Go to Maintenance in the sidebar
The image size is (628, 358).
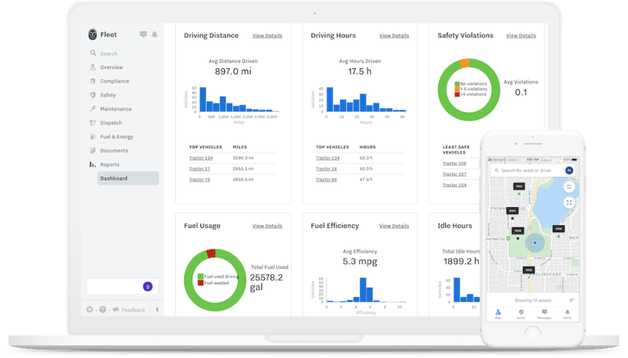click(115, 109)
